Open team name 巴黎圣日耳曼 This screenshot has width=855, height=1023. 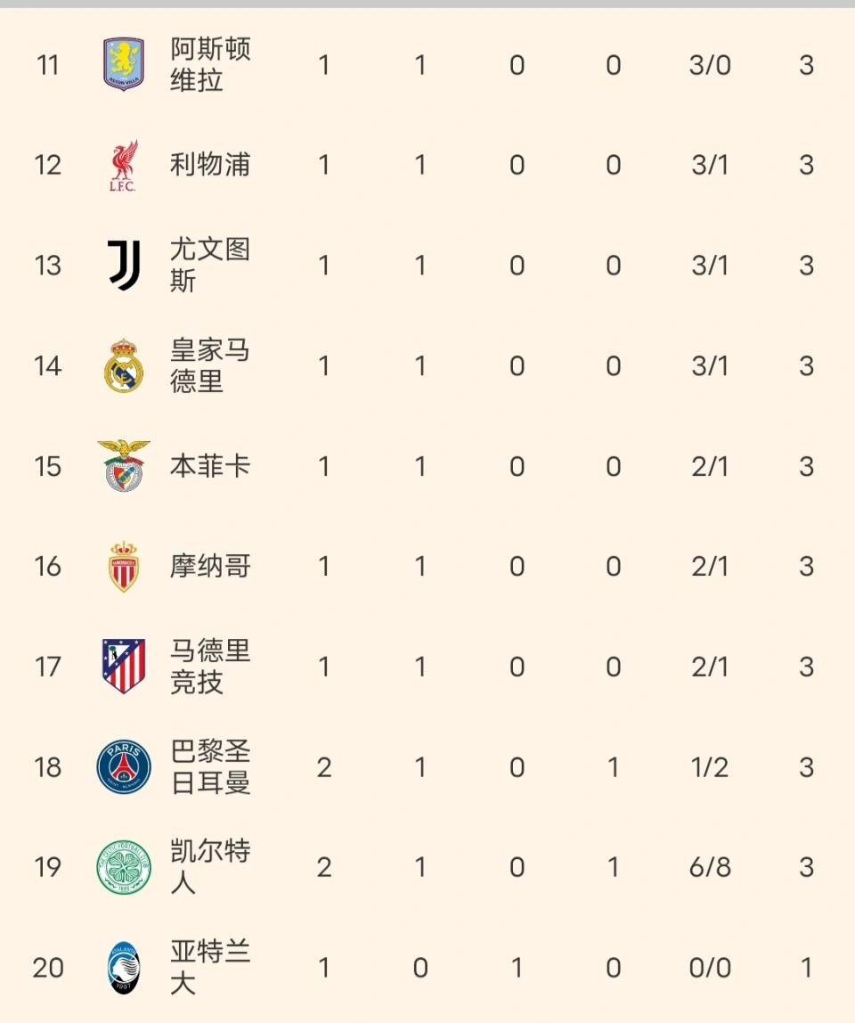point(210,766)
